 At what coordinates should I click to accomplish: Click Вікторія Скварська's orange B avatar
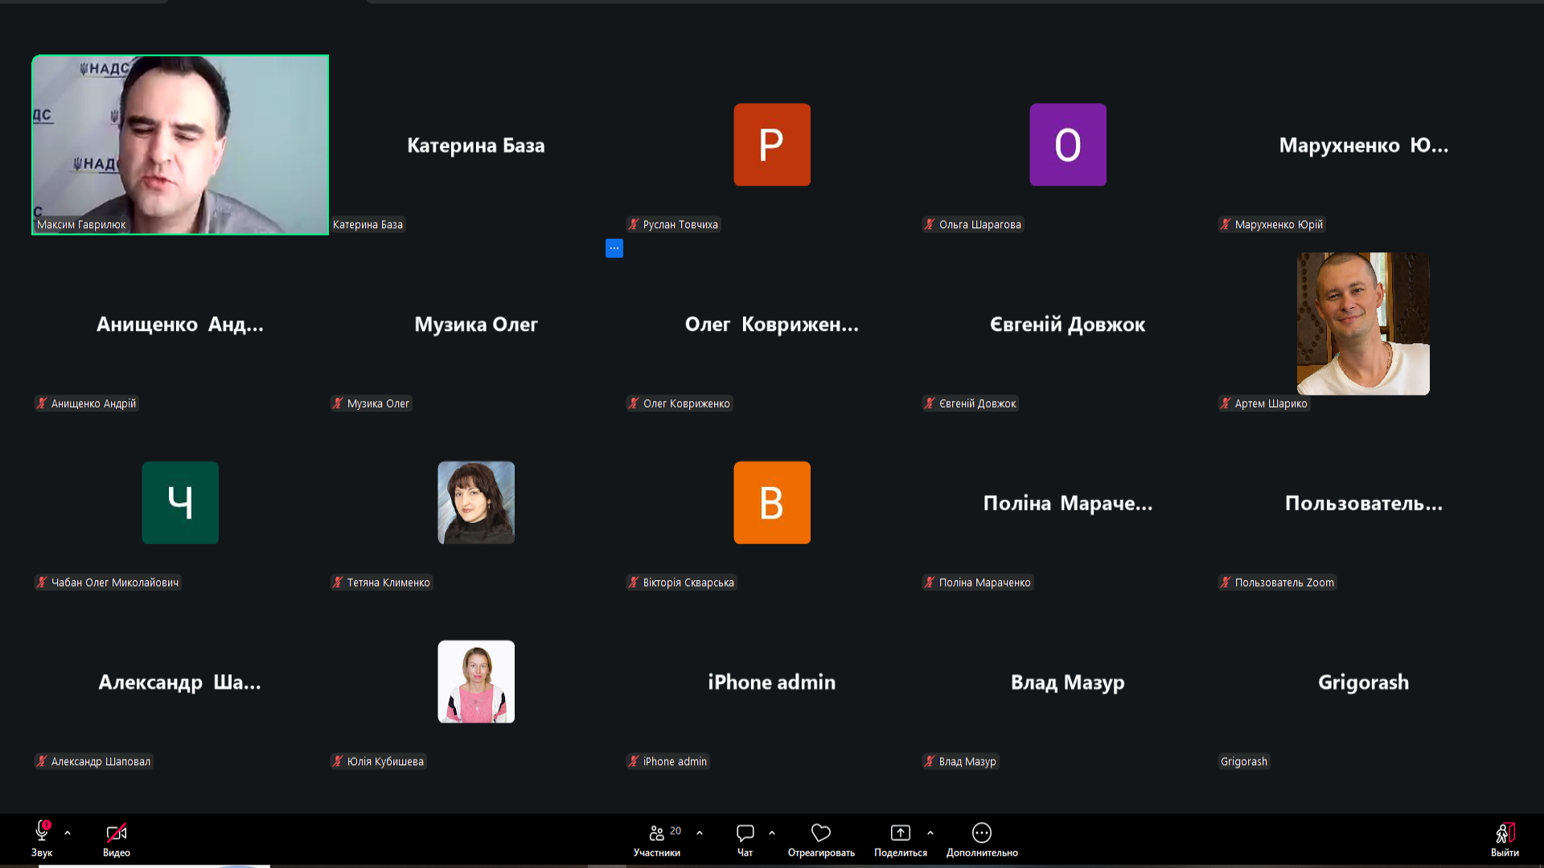772,502
